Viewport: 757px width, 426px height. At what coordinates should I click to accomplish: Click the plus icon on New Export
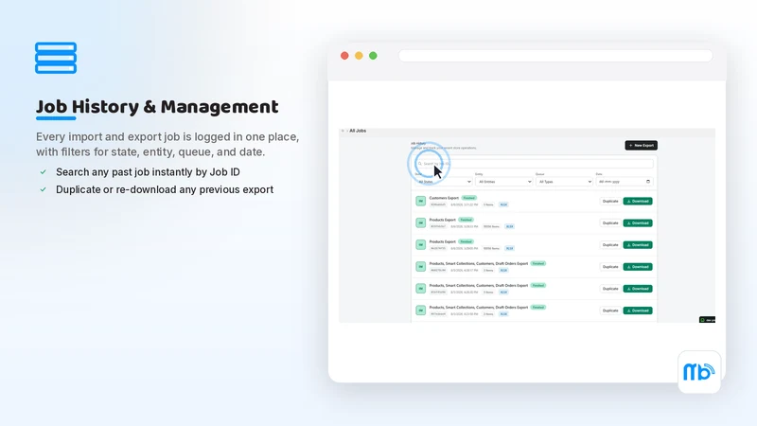point(630,146)
